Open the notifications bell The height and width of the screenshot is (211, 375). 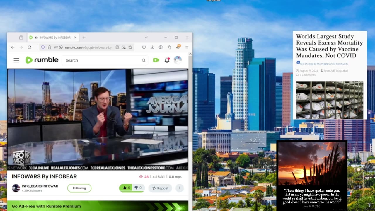[x=167, y=60]
